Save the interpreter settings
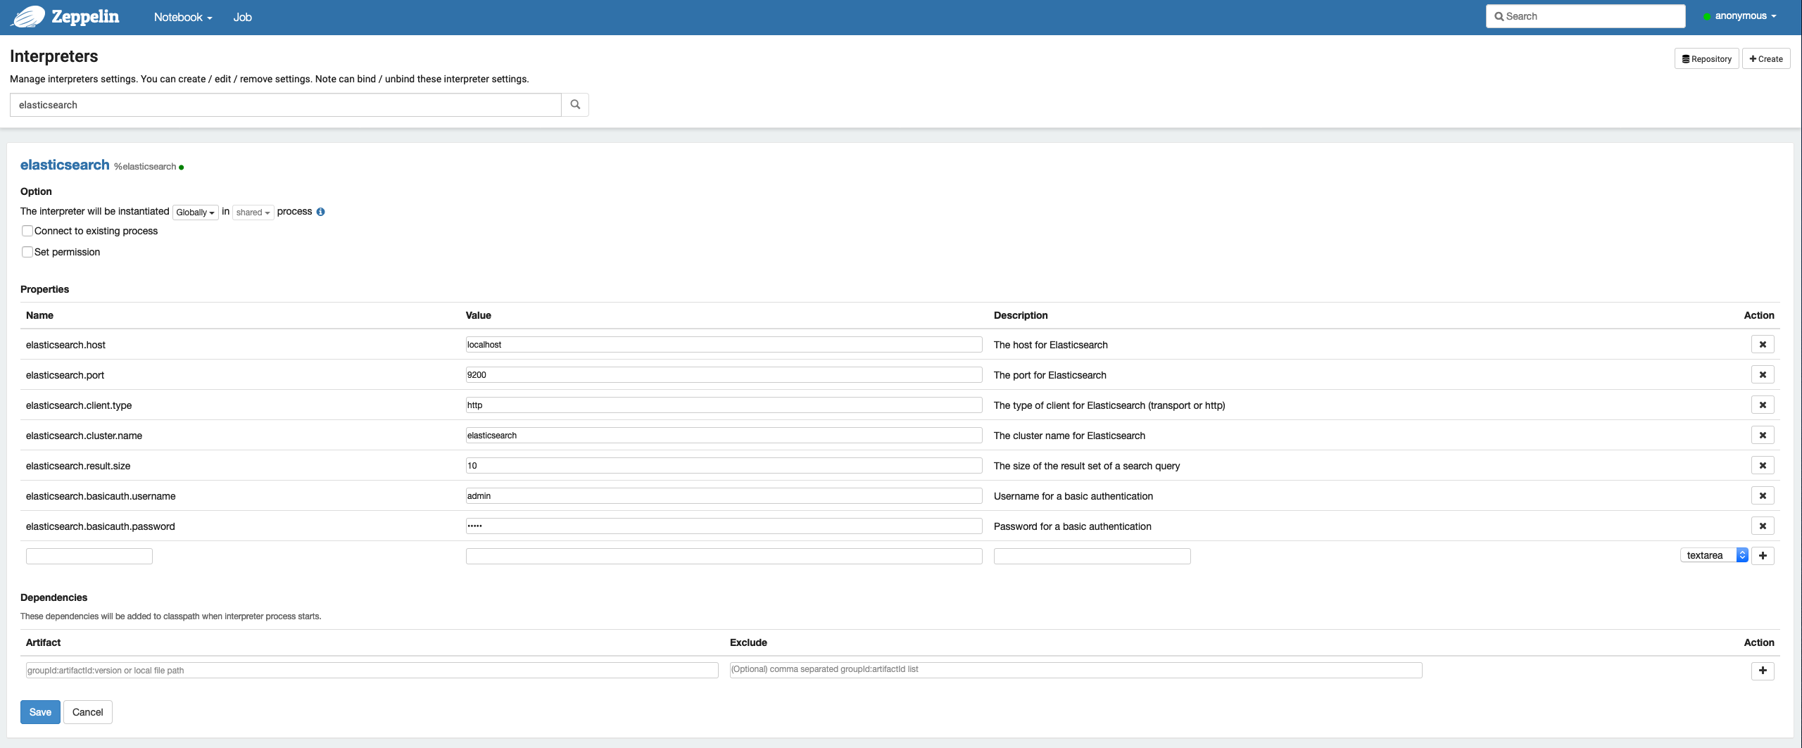 tap(40, 712)
